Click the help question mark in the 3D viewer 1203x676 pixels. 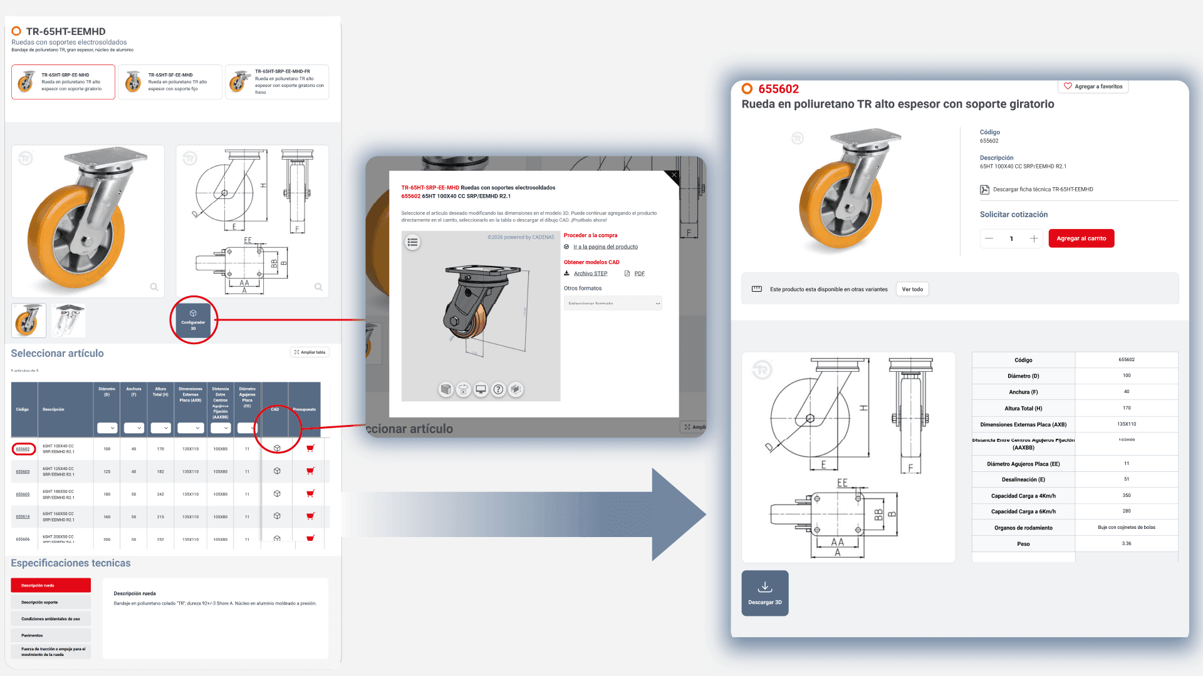coord(498,389)
